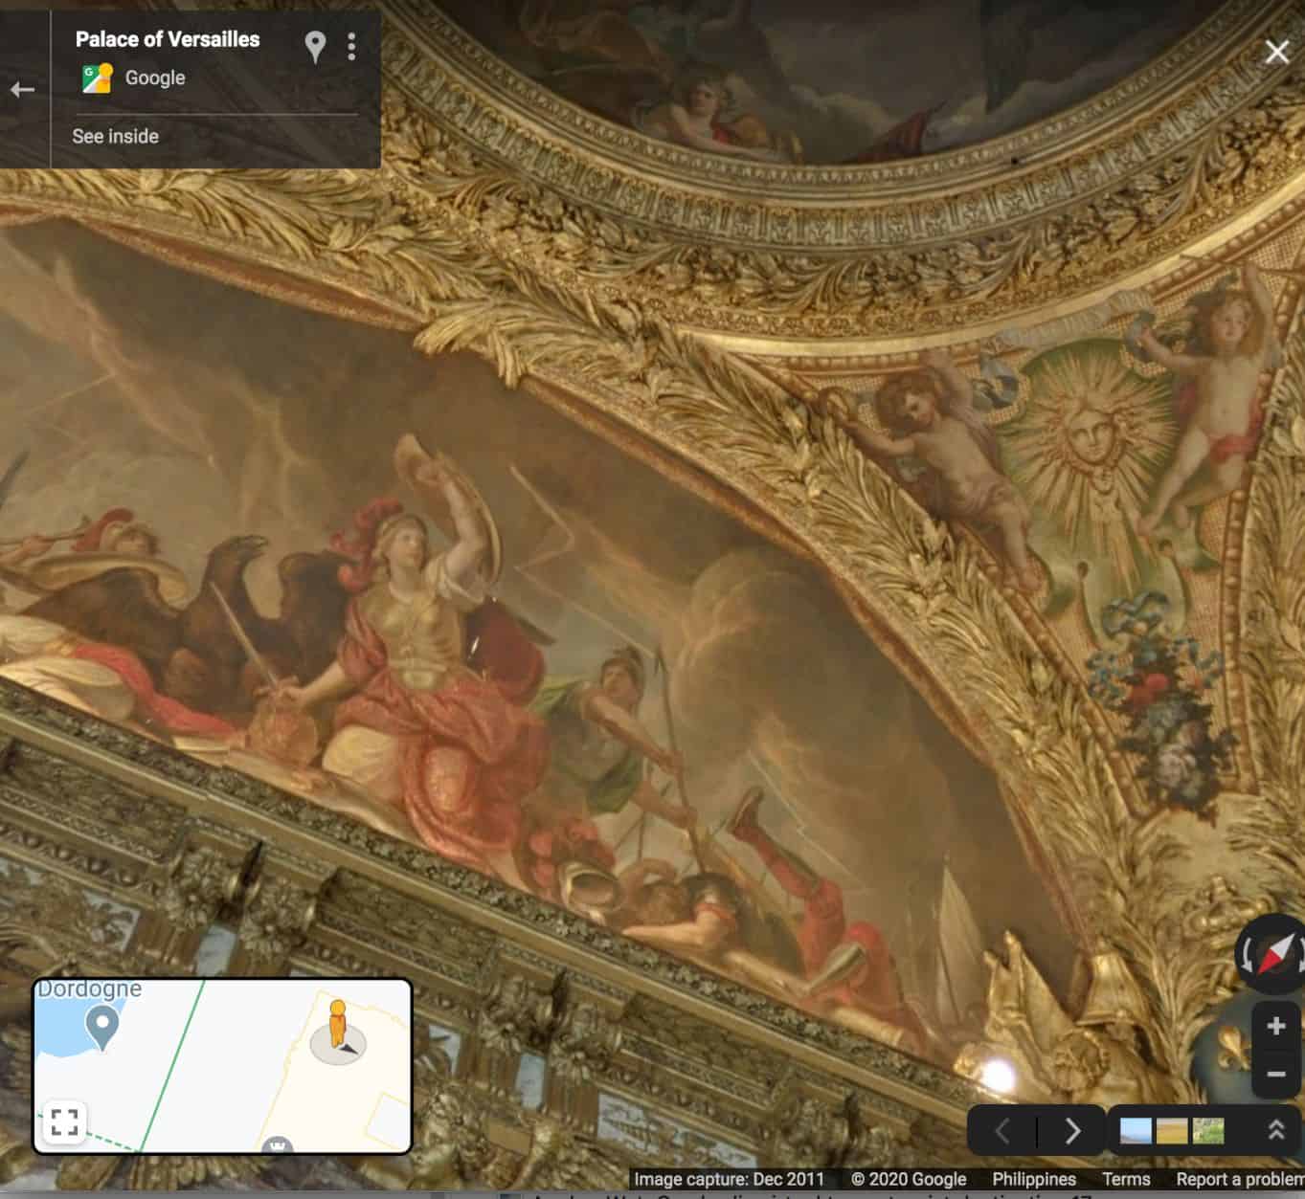The height and width of the screenshot is (1199, 1305).
Task: Reset orientation with the compass
Action: click(1274, 952)
